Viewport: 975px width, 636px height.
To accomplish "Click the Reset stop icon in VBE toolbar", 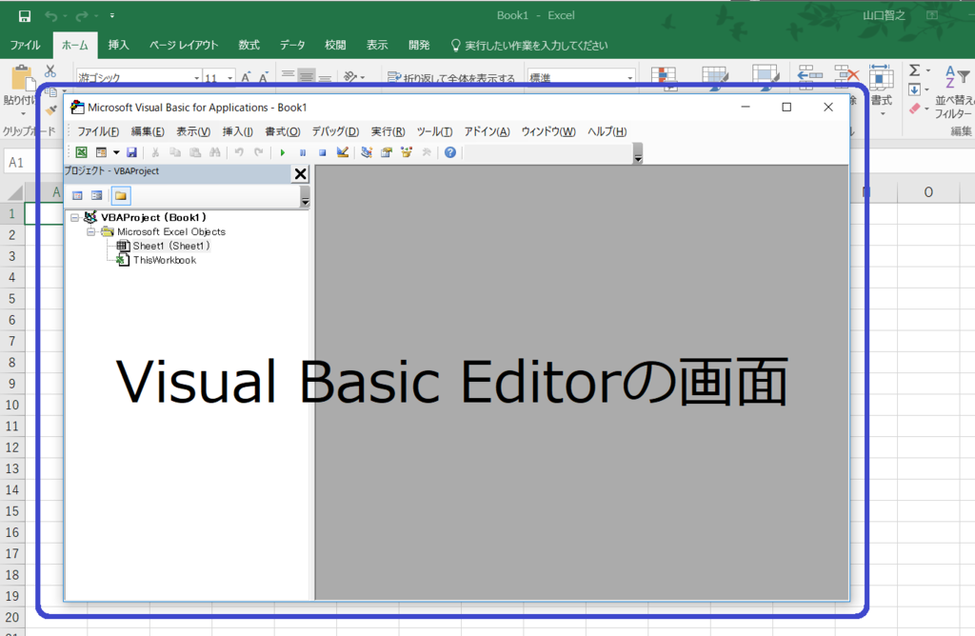I will coord(322,152).
